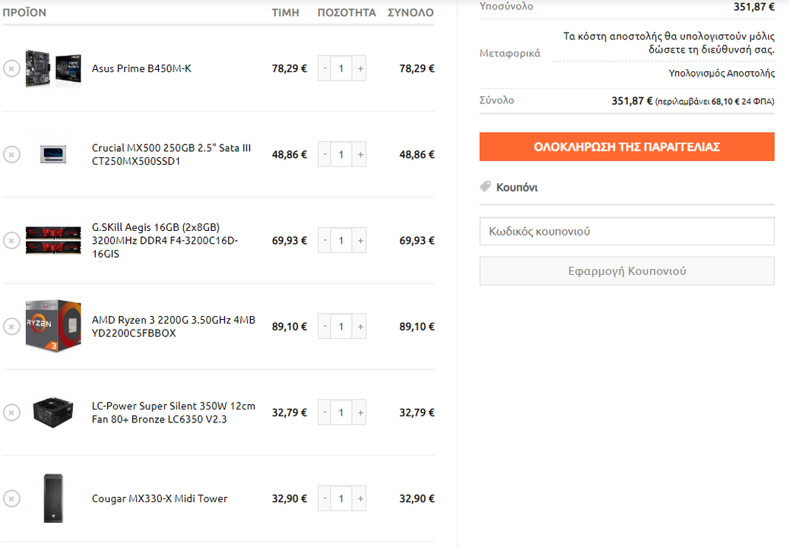Image resolution: width=790 pixels, height=547 pixels.
Task: Open the G.Skill Aegis 16GB product link
Action: coord(165,241)
